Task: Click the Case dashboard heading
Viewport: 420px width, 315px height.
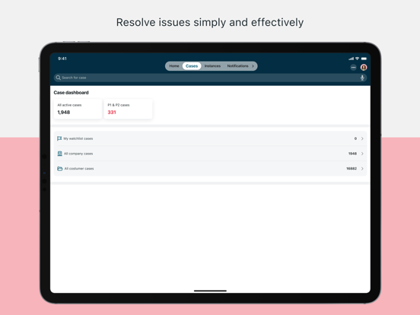Action: click(71, 92)
